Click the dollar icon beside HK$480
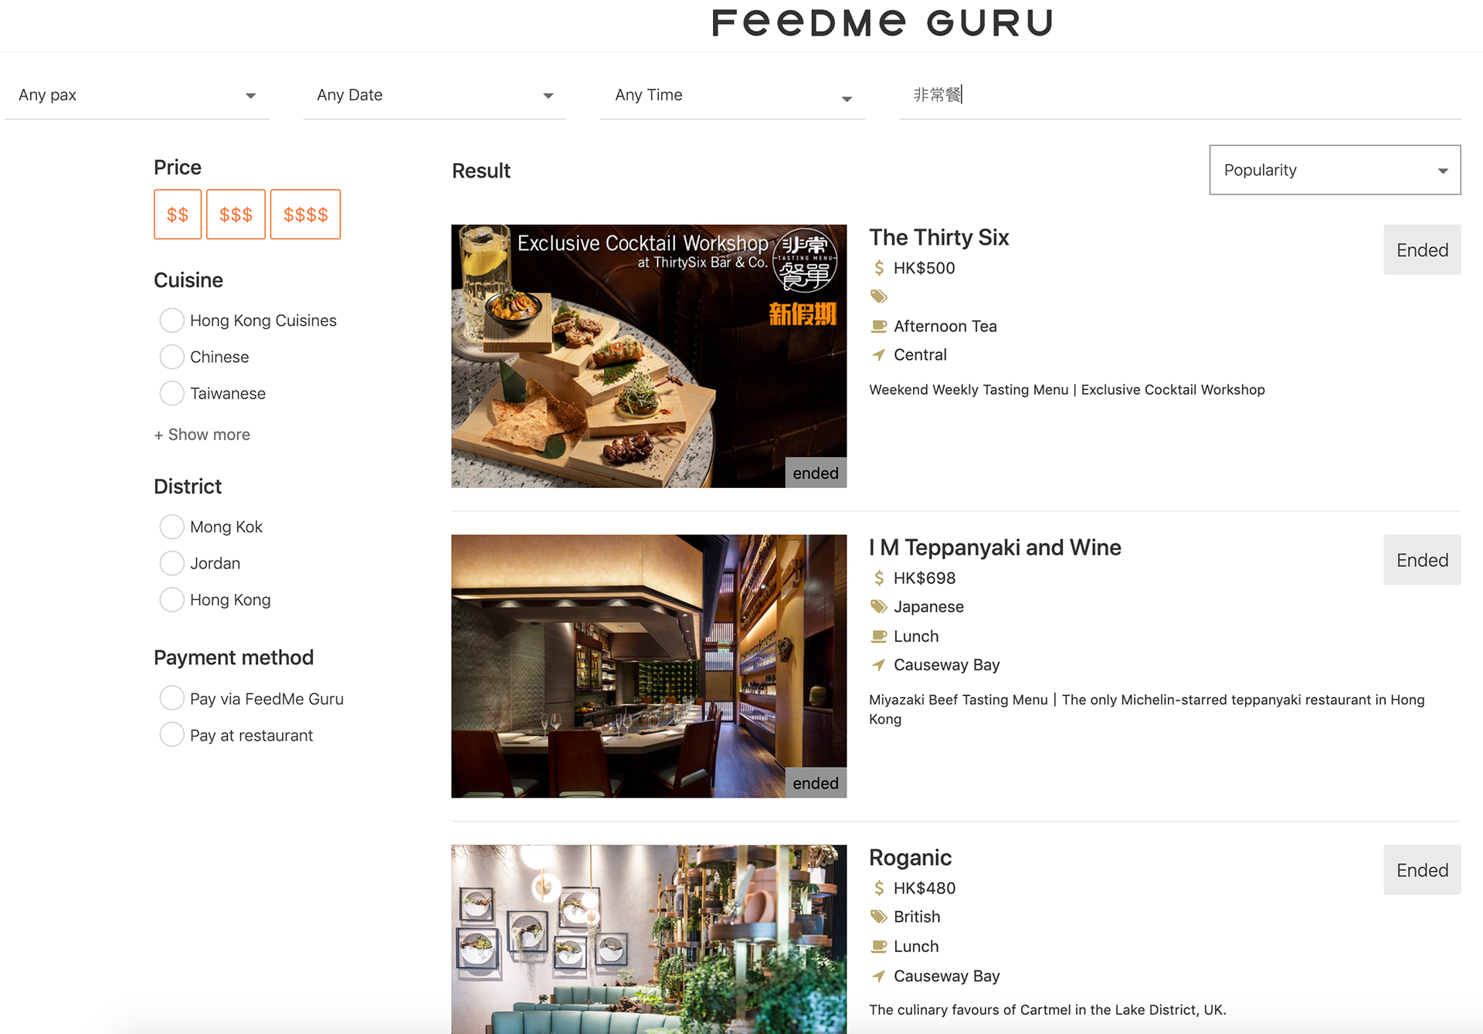1483x1034 pixels. (x=878, y=888)
